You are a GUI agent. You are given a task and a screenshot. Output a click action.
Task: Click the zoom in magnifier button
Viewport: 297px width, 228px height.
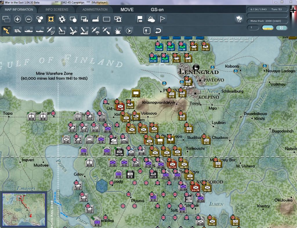pyautogui.click(x=17, y=19)
